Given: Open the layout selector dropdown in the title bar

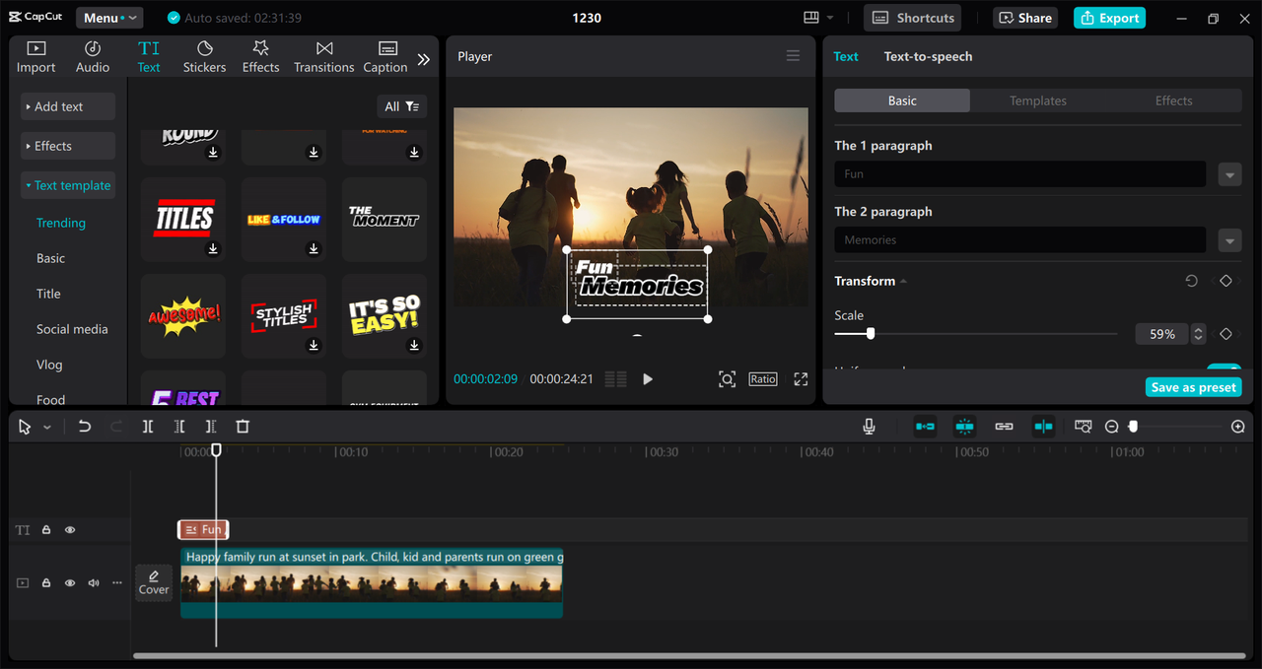Looking at the screenshot, I should pyautogui.click(x=818, y=18).
